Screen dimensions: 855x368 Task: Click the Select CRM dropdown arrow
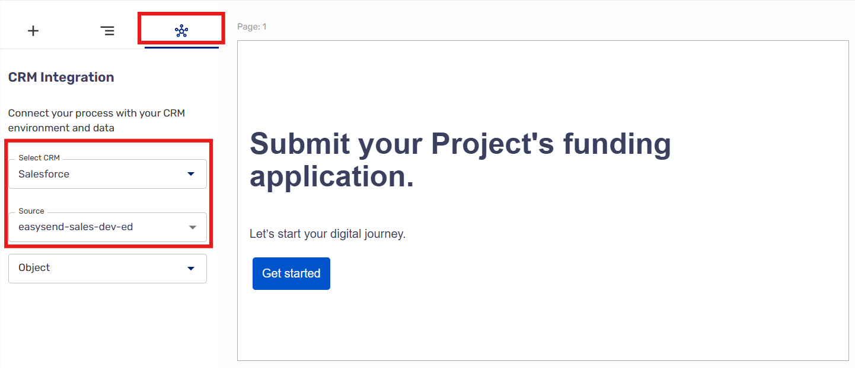coord(191,174)
